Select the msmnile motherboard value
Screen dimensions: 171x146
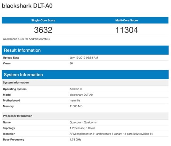75,100
